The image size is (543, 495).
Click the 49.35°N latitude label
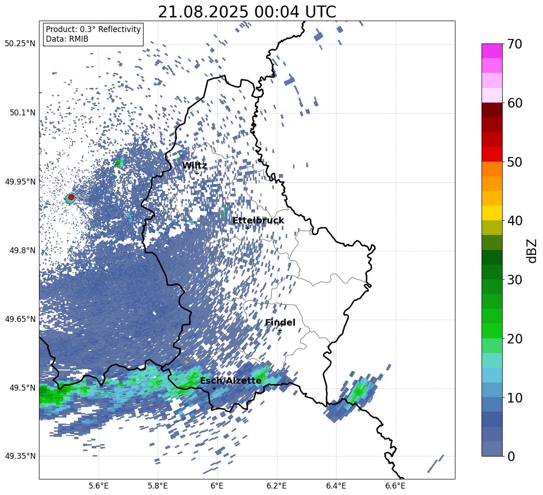tap(20, 456)
